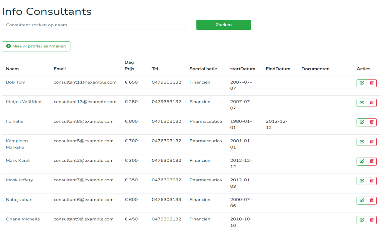Open the edit icon for Mosk Jeffery
The height and width of the screenshot is (227, 382).
pyautogui.click(x=361, y=181)
